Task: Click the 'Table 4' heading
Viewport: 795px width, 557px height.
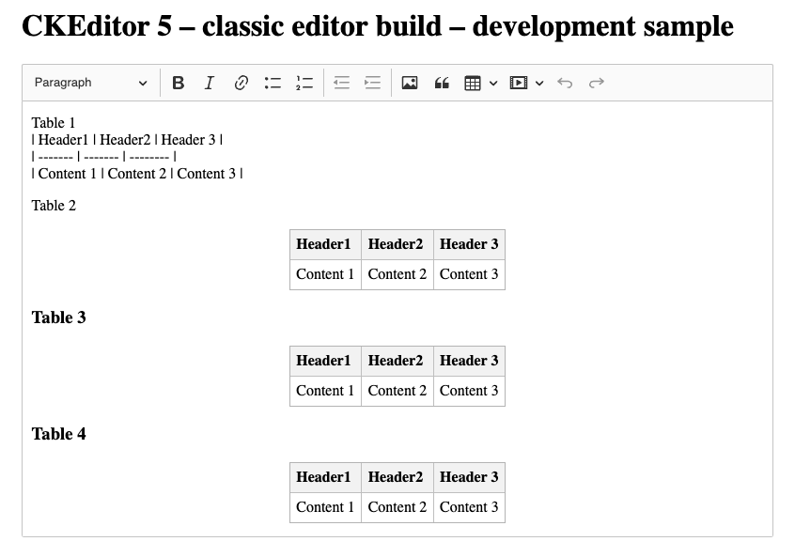Action: [59, 434]
